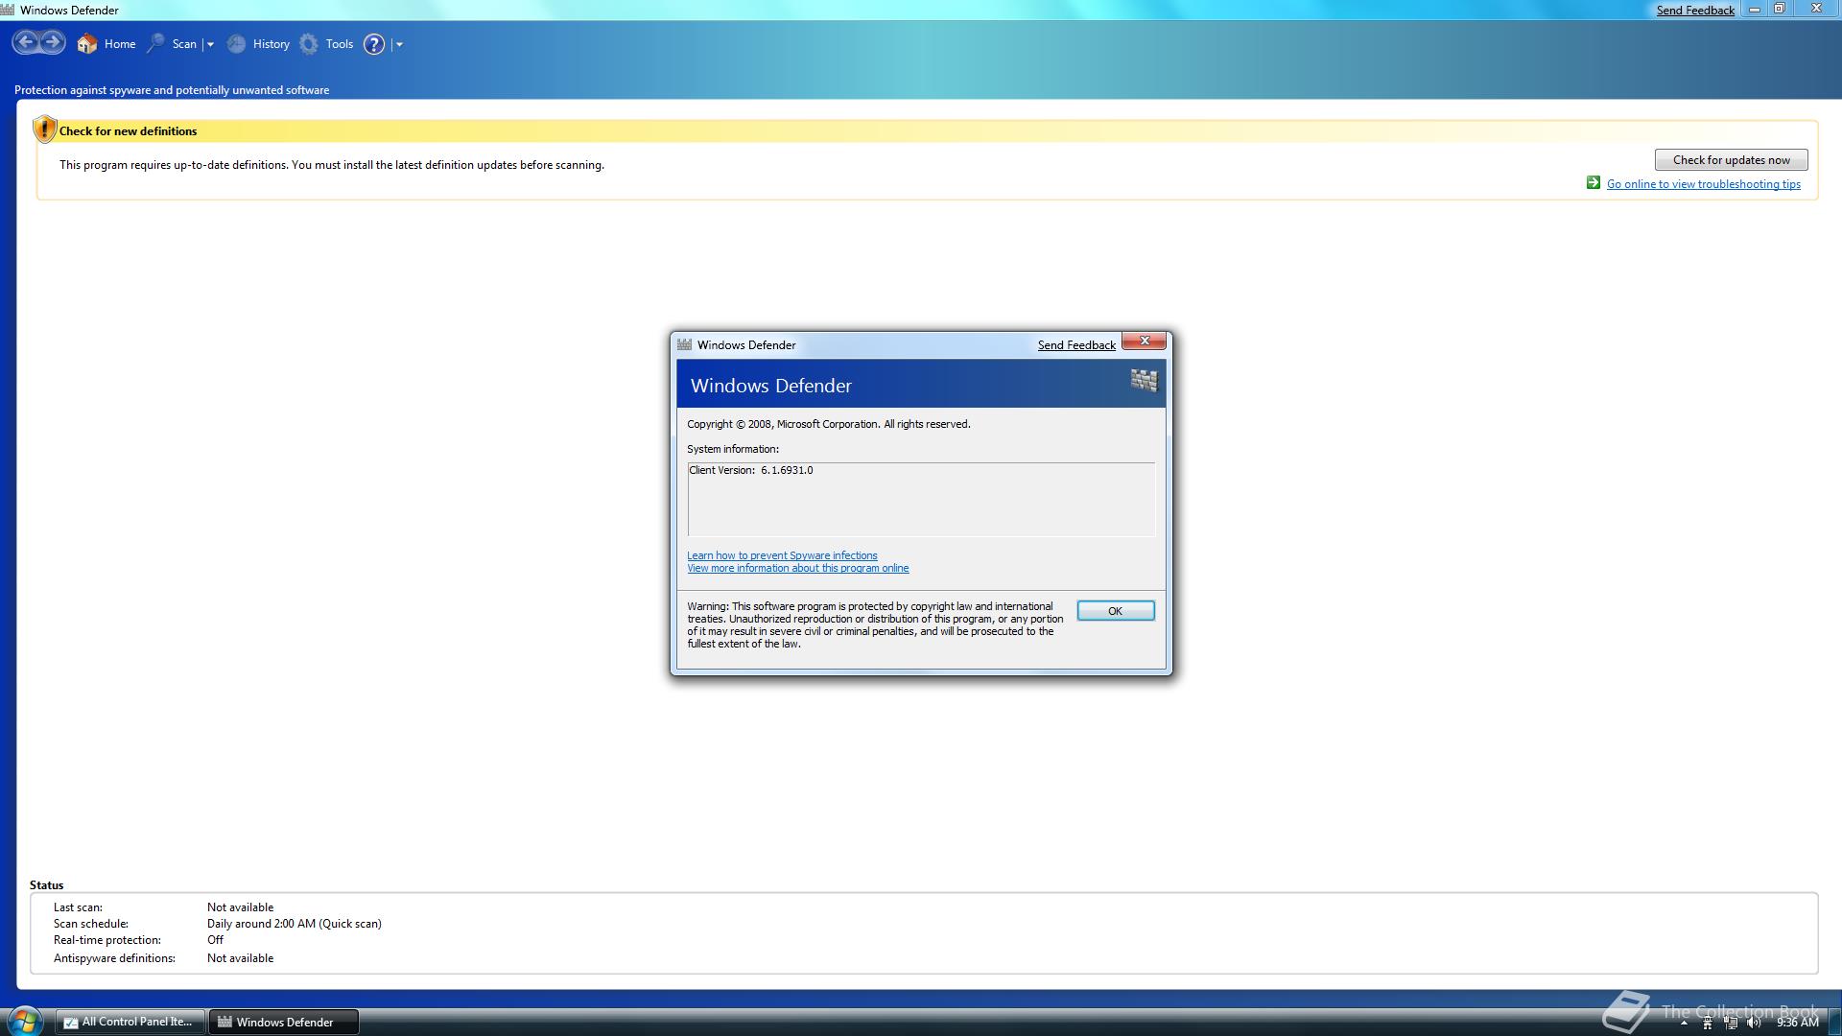
Task: Click the 9:36 AM taskbar clock
Action: (x=1797, y=1023)
